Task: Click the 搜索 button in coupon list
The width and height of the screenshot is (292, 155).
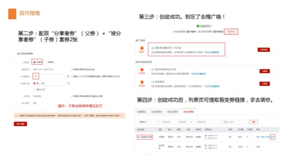Action: [254, 122]
